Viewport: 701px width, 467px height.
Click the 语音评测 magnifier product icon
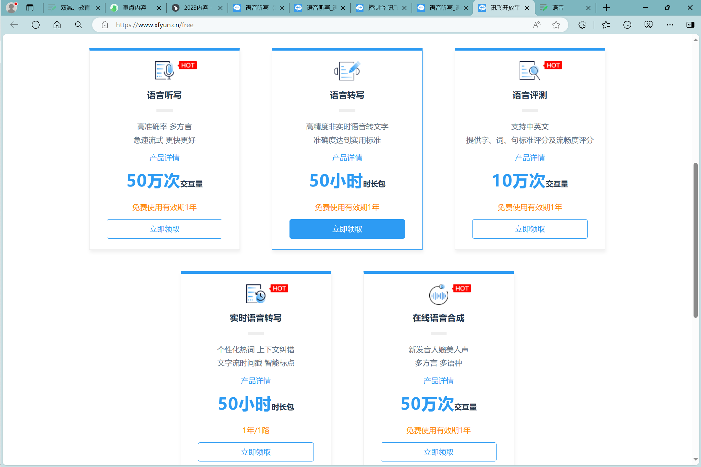tap(530, 70)
